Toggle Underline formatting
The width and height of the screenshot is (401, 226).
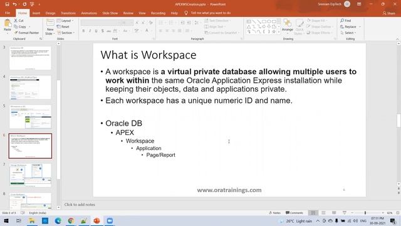pyautogui.click(x=96, y=31)
